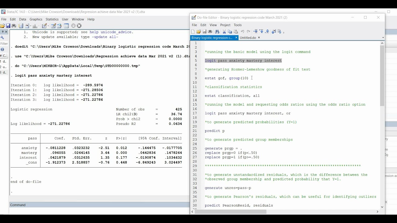Viewport: 397px width, 223px height.
Task: Click Show file in Viewer icon
Action: click(x=274, y=32)
